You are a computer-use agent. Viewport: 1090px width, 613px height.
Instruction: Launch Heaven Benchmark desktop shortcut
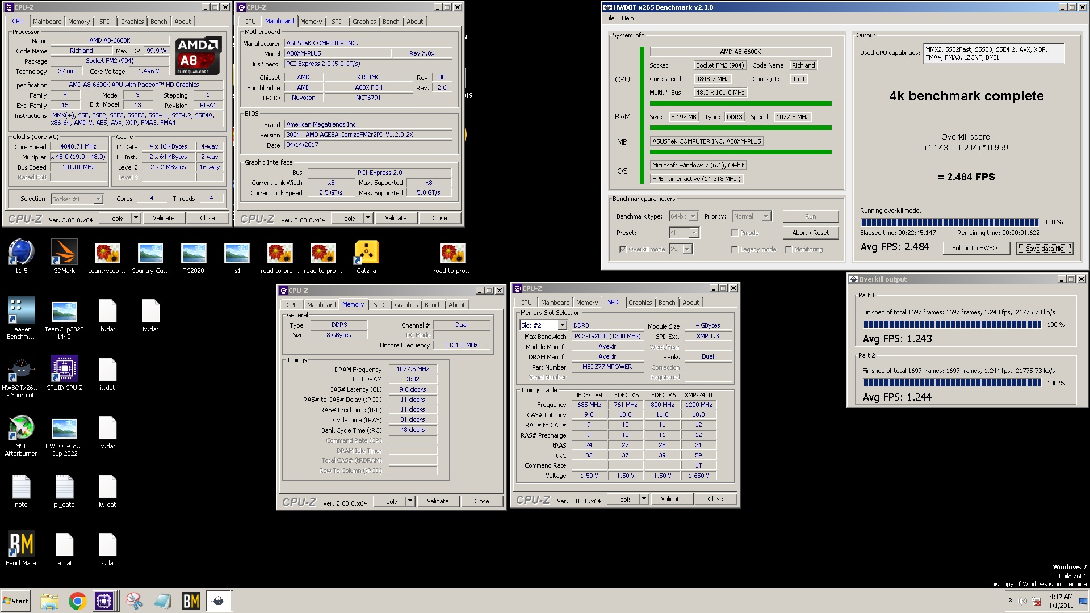tap(21, 318)
